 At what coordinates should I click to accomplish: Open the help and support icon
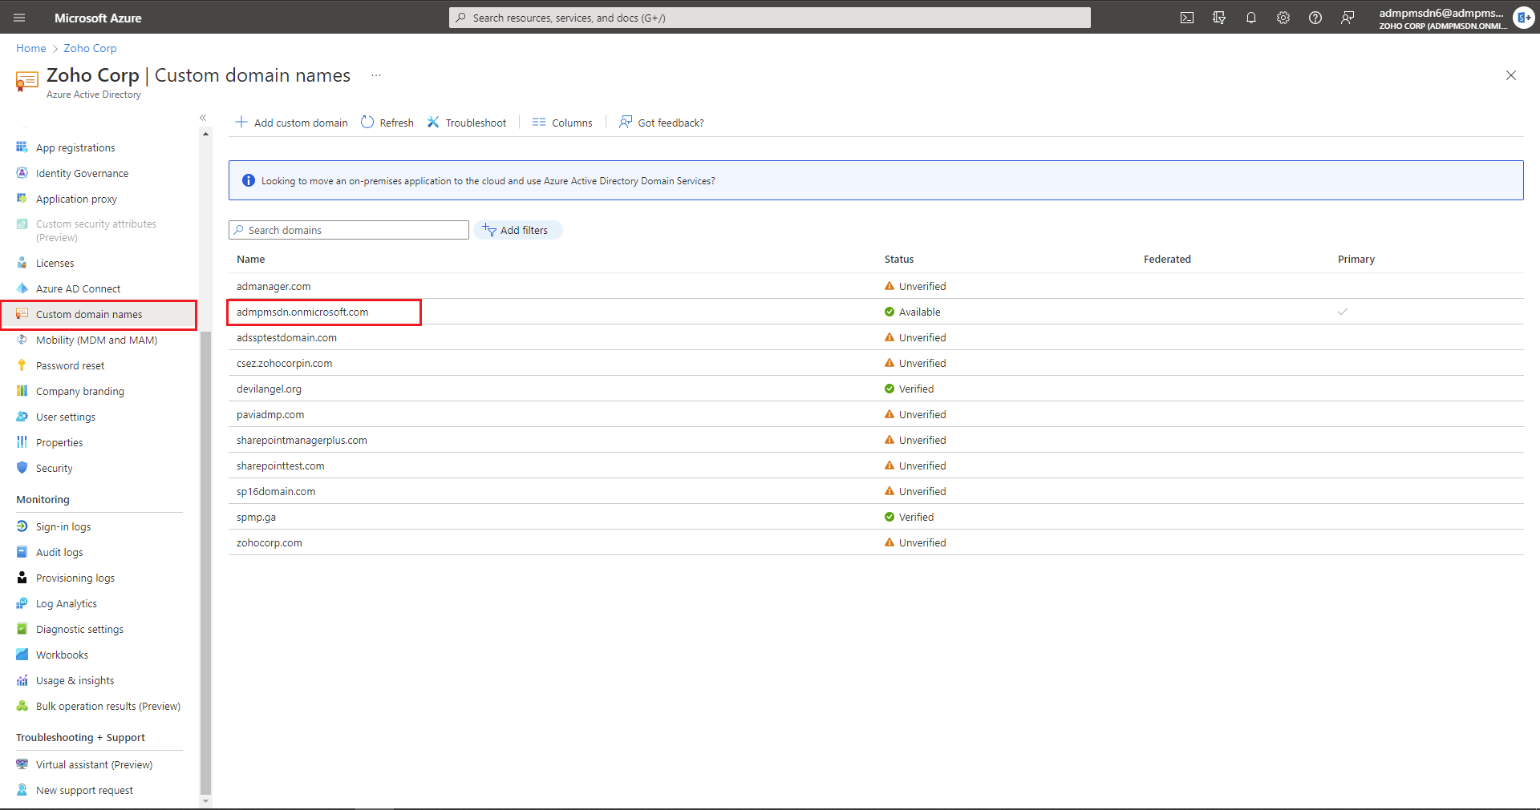[1315, 17]
